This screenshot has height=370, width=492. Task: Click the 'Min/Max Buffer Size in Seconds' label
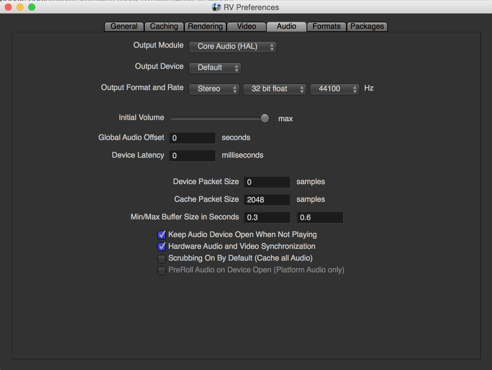point(185,217)
